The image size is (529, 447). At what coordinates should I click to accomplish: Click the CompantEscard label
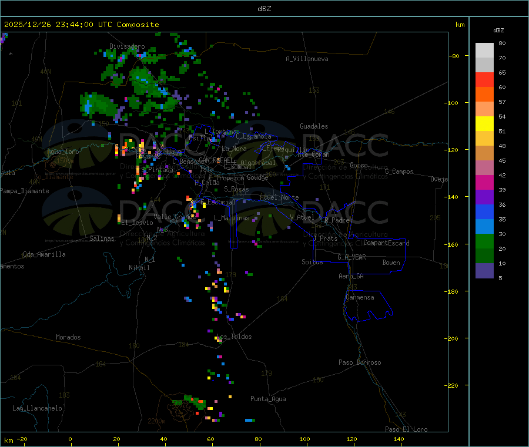(386, 243)
